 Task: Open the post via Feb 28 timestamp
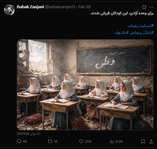click(x=84, y=7)
